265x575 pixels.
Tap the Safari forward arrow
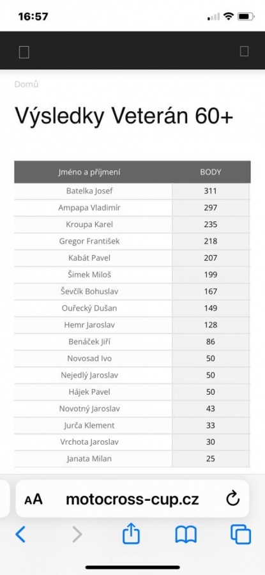pyautogui.click(x=77, y=534)
